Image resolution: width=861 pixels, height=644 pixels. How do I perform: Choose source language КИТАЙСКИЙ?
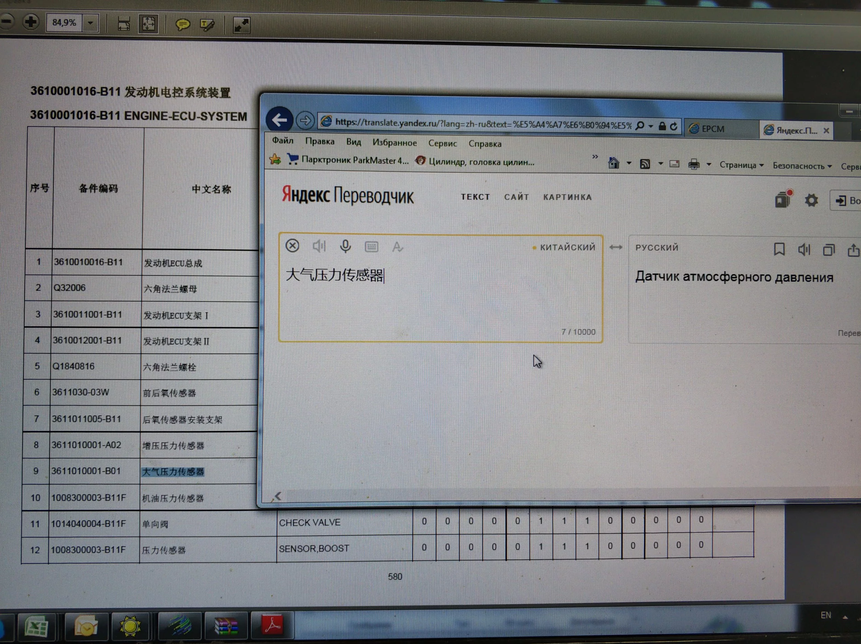(568, 247)
